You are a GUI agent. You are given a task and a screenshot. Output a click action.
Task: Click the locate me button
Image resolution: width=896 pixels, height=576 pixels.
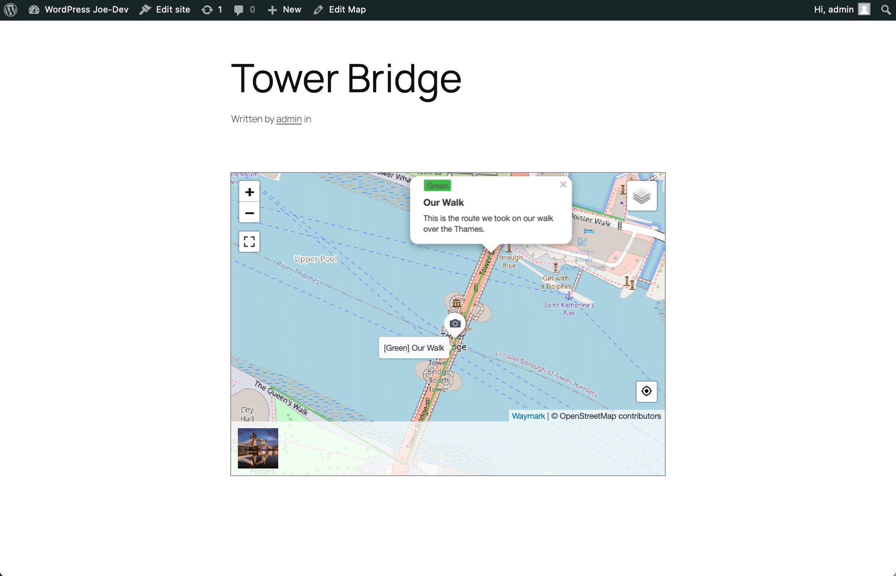(646, 391)
